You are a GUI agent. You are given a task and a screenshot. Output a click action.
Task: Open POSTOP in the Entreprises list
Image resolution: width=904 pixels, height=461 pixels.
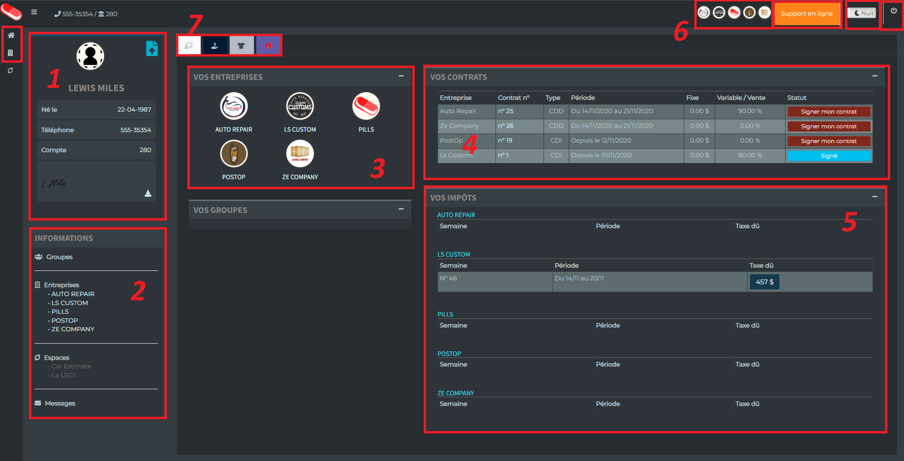[65, 320]
